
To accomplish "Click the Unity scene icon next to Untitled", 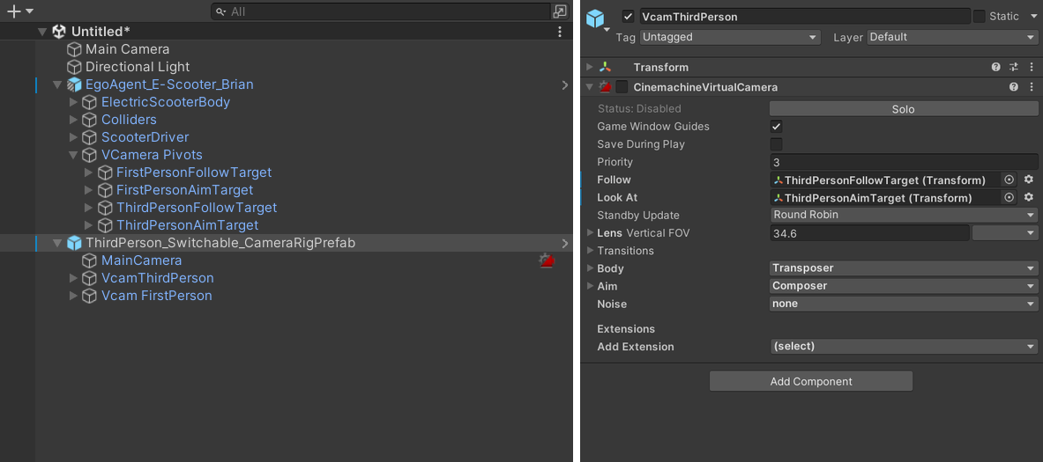I will [59, 31].
